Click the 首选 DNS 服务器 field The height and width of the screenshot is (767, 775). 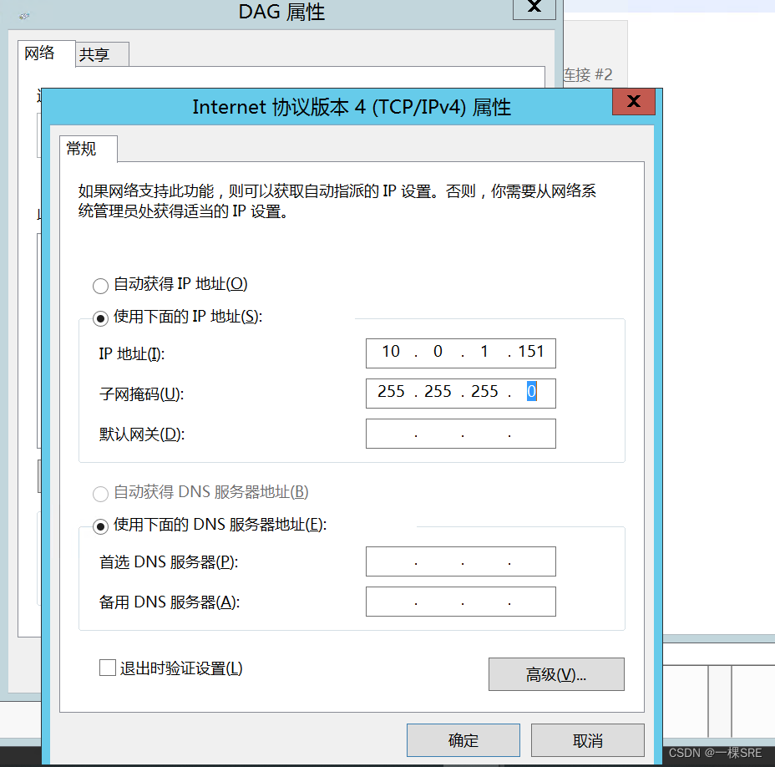click(x=460, y=561)
